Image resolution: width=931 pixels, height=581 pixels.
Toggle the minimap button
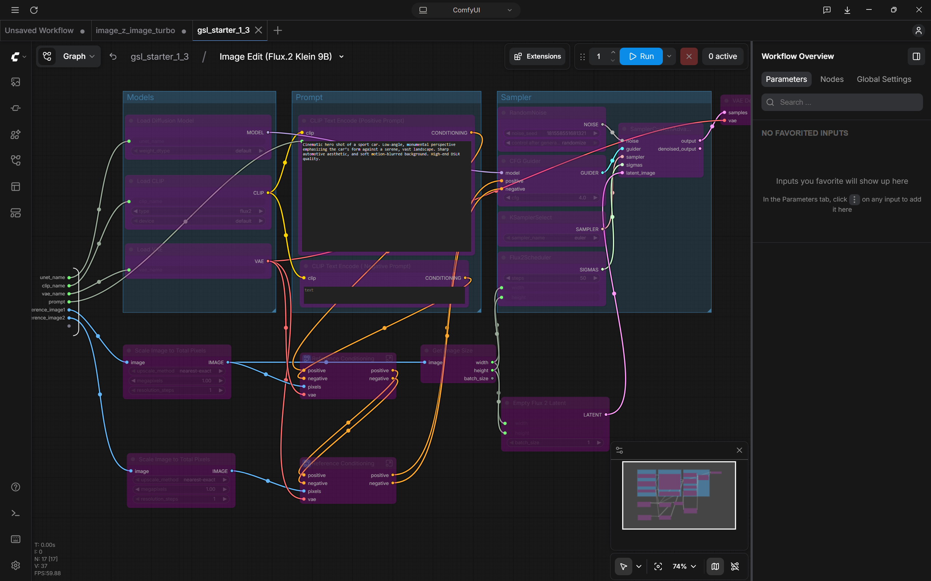[715, 566]
